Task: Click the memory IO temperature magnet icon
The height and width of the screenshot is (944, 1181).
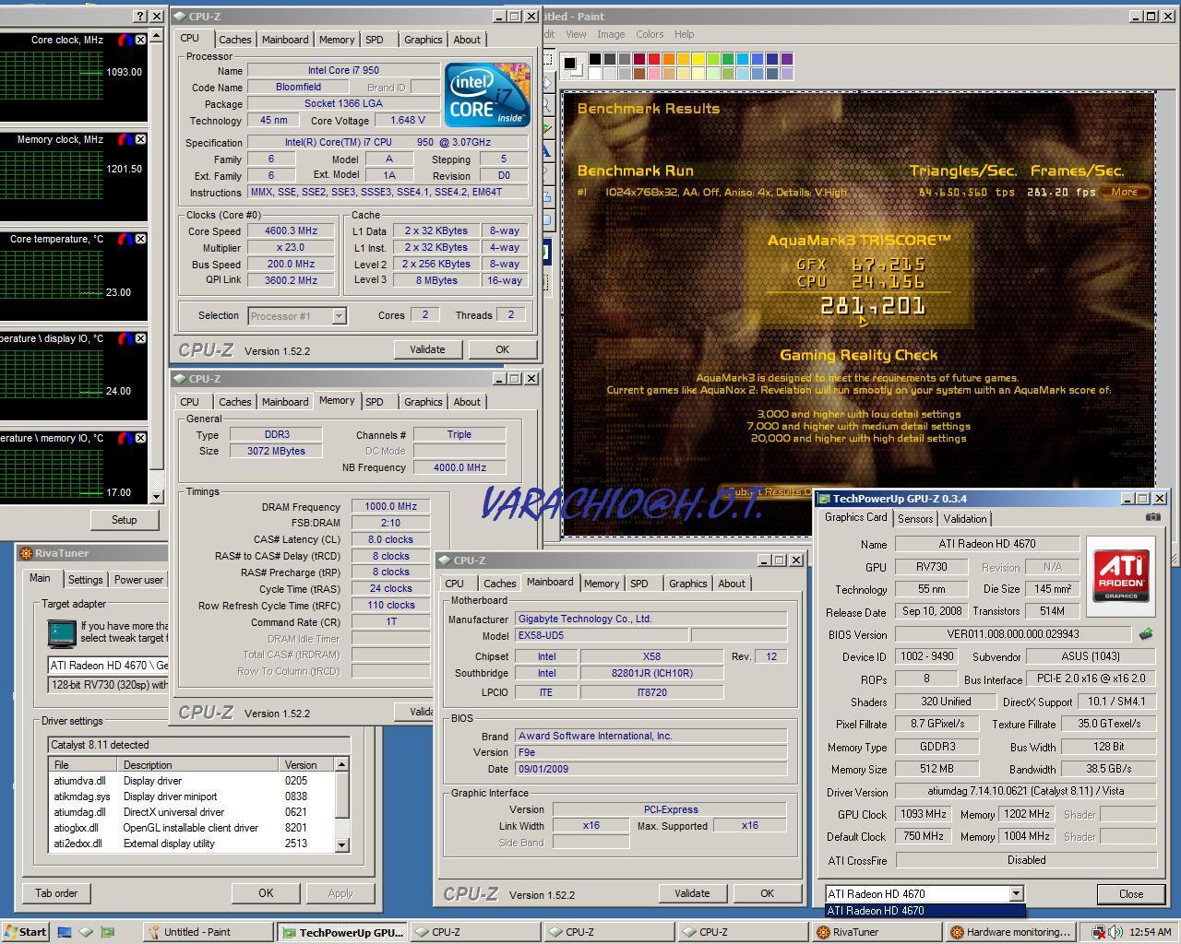Action: point(125,438)
